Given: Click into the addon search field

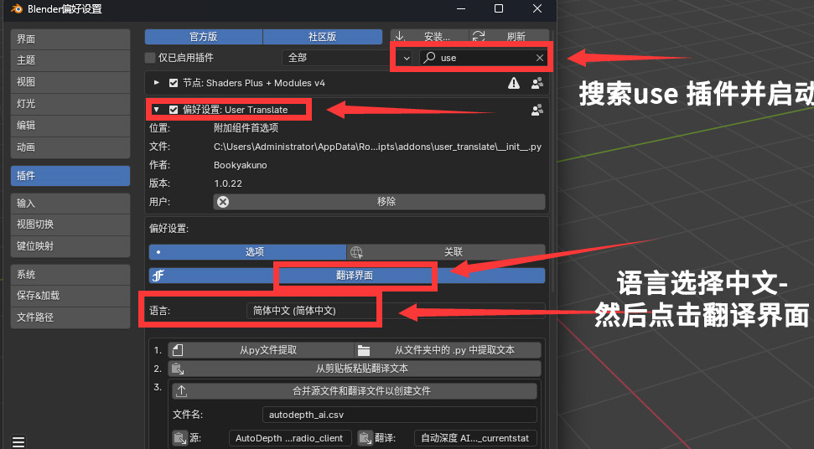Looking at the screenshot, I should click(483, 58).
